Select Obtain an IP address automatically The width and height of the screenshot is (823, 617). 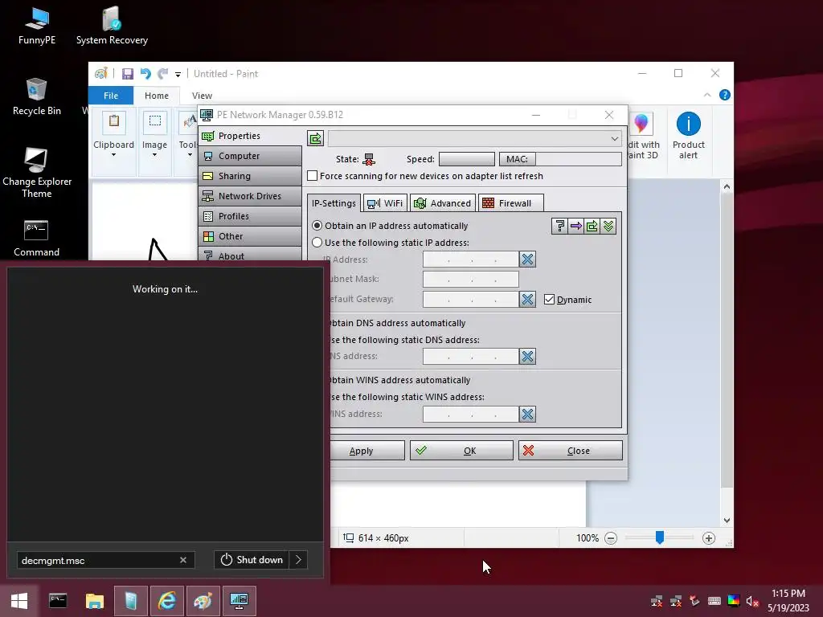pyautogui.click(x=317, y=226)
